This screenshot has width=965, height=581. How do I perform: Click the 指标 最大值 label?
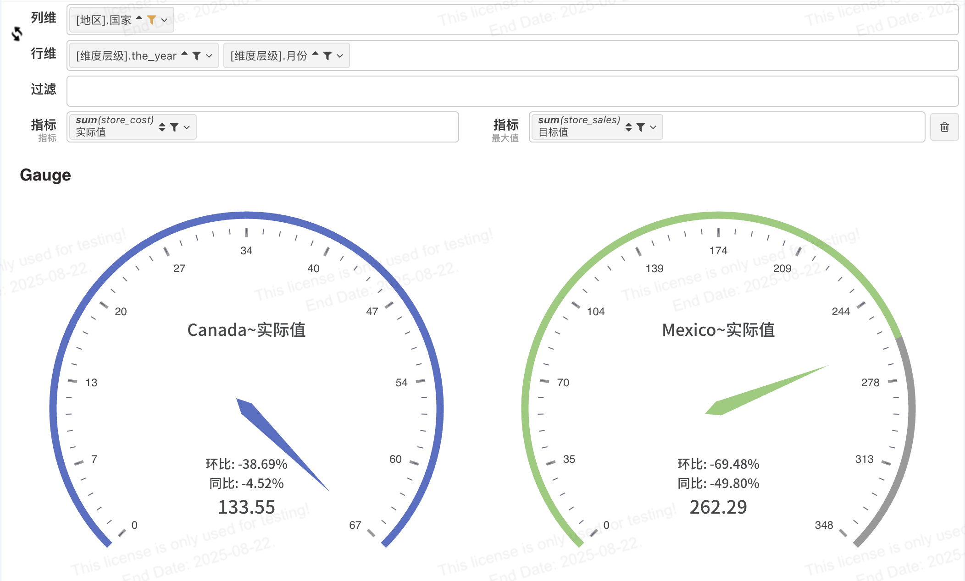pyautogui.click(x=505, y=130)
